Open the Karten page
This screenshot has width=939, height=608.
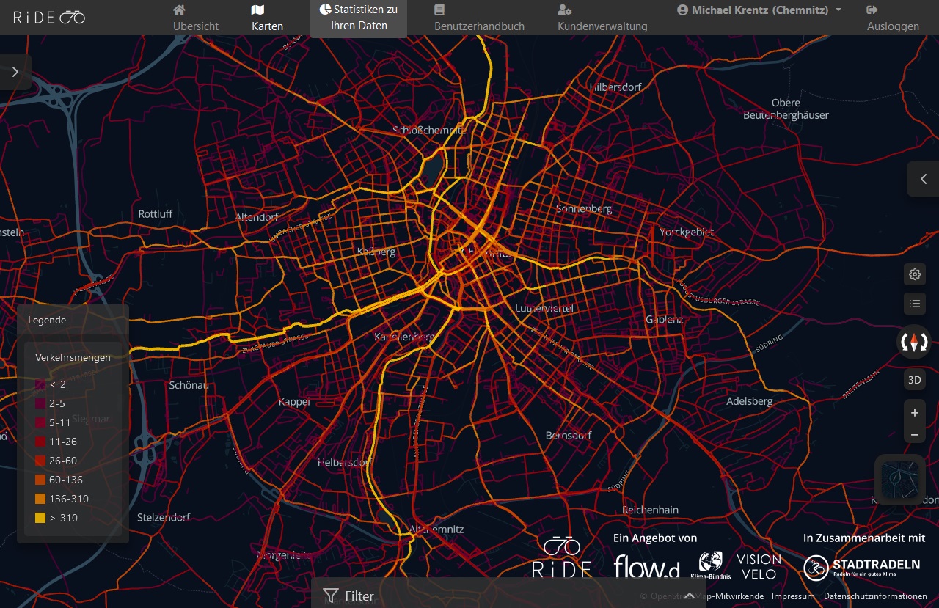point(267,18)
